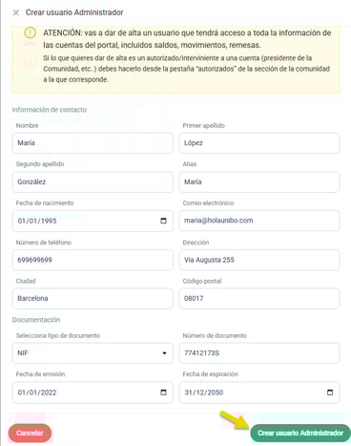This screenshot has width=351, height=446.
Task: Select the Número de teléfono field
Action: (93, 260)
